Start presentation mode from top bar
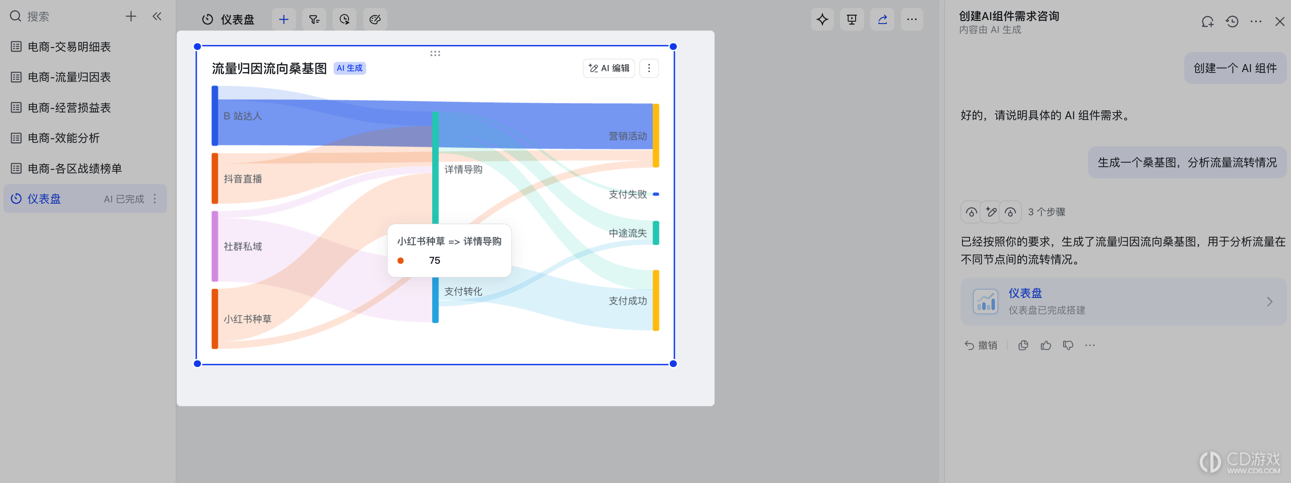 [x=852, y=20]
